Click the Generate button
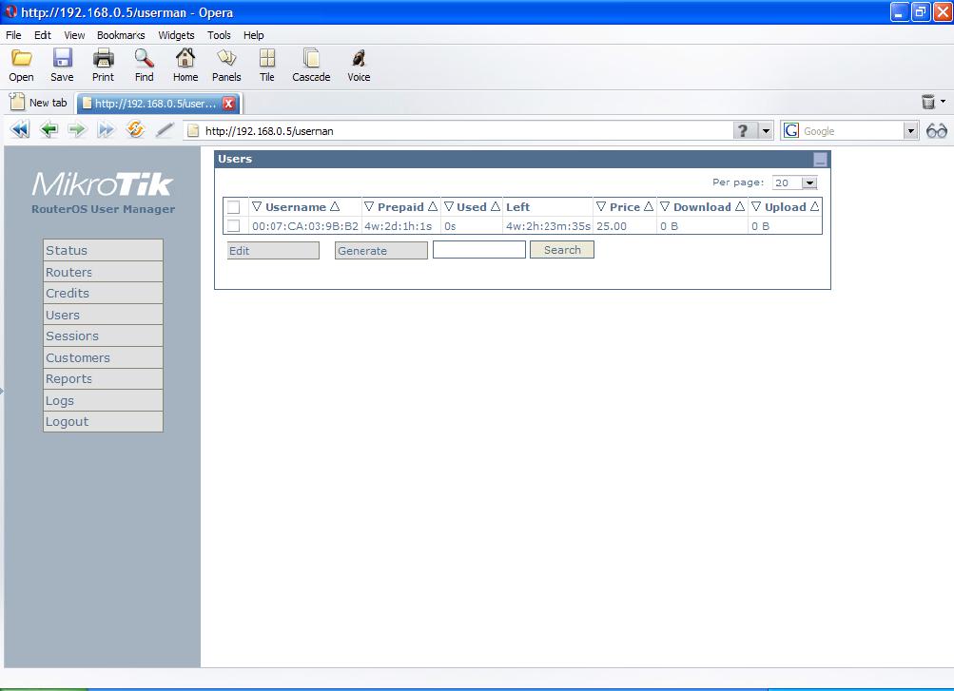This screenshot has height=691, width=954. point(380,250)
